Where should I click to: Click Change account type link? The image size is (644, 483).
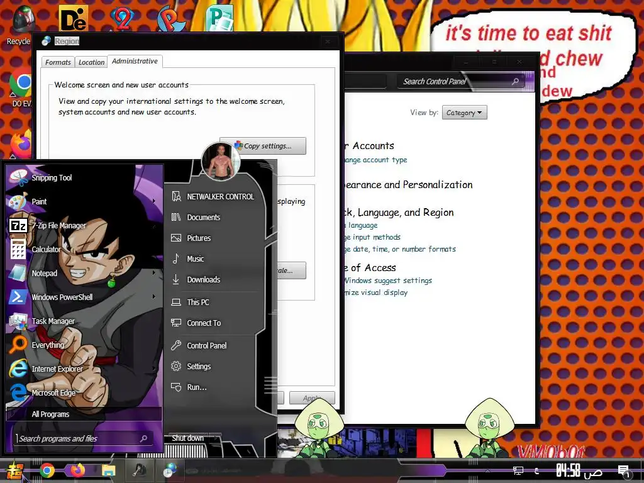click(375, 160)
